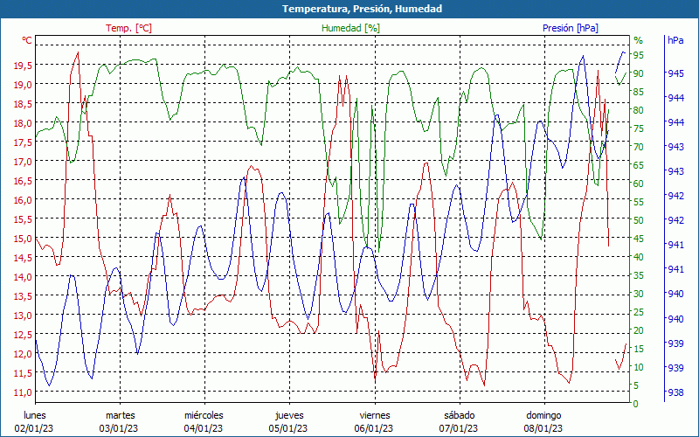699x437 pixels.
Task: Click the 65 tick on the humidity axis
Action: (638, 165)
